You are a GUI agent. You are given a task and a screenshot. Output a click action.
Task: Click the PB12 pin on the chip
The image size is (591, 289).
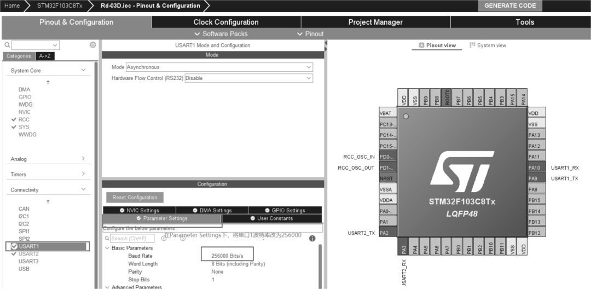[537, 233]
